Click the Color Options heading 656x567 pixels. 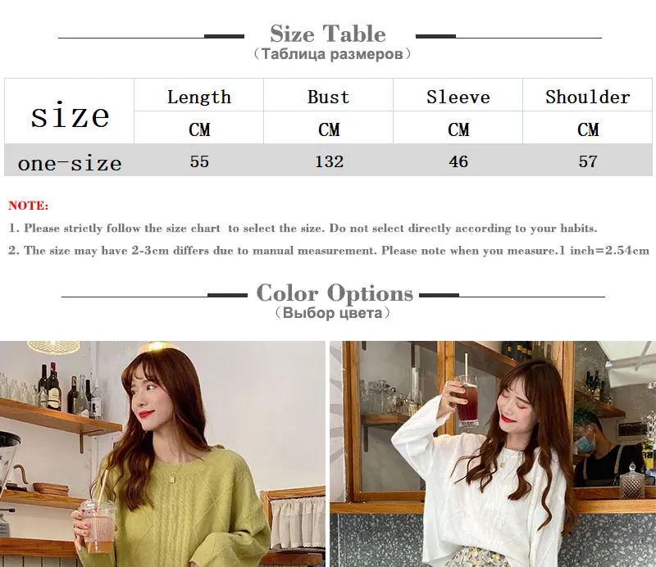335,293
